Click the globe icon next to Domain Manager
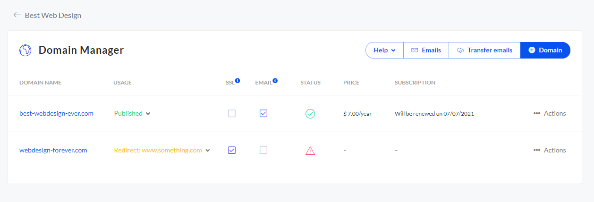 pos(25,50)
